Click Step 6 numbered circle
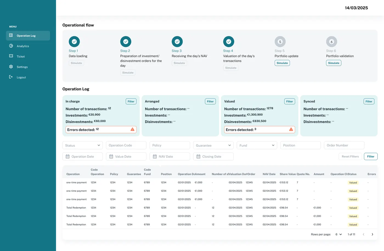Image resolution: width=384 pixels, height=251 pixels. coord(332,42)
